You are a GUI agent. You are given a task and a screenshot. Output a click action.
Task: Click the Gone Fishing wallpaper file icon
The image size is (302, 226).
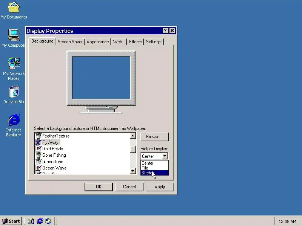point(39,155)
